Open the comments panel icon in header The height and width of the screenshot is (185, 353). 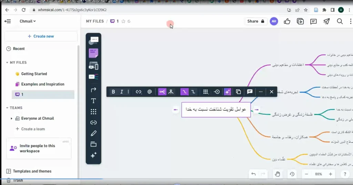(x=313, y=21)
